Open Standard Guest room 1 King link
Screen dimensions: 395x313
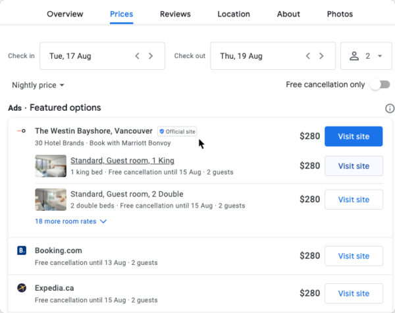122,161
